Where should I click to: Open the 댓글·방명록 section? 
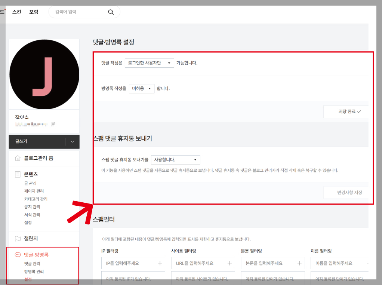point(36,255)
